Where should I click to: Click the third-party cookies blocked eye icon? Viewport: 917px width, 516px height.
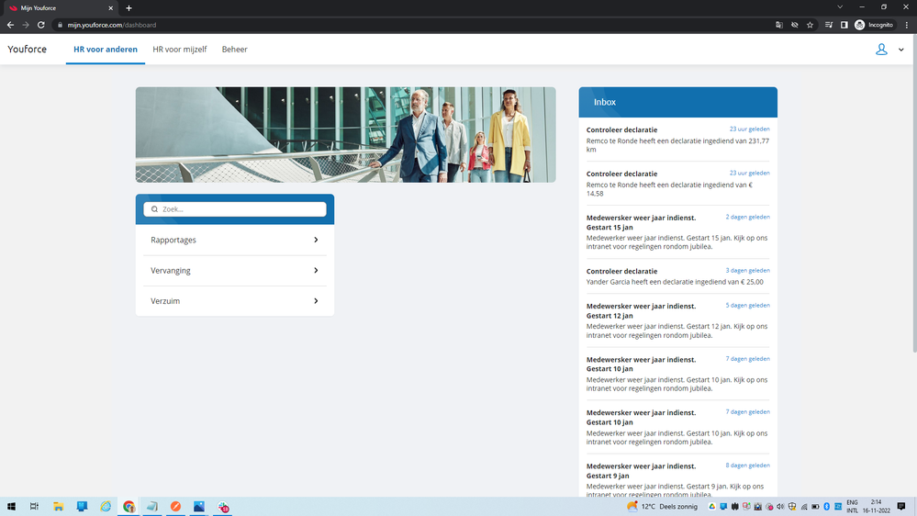(794, 25)
